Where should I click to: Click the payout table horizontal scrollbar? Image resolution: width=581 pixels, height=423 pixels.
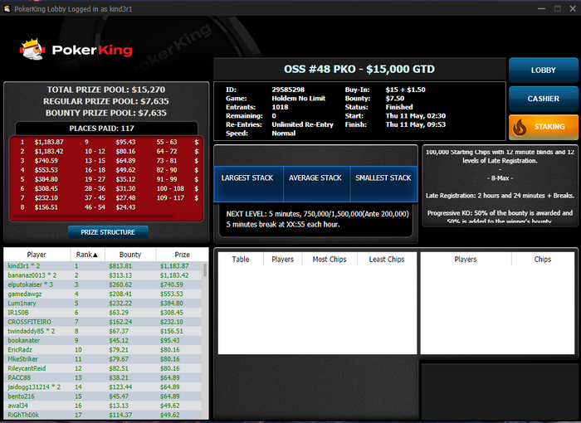pyautogui.click(x=93, y=216)
